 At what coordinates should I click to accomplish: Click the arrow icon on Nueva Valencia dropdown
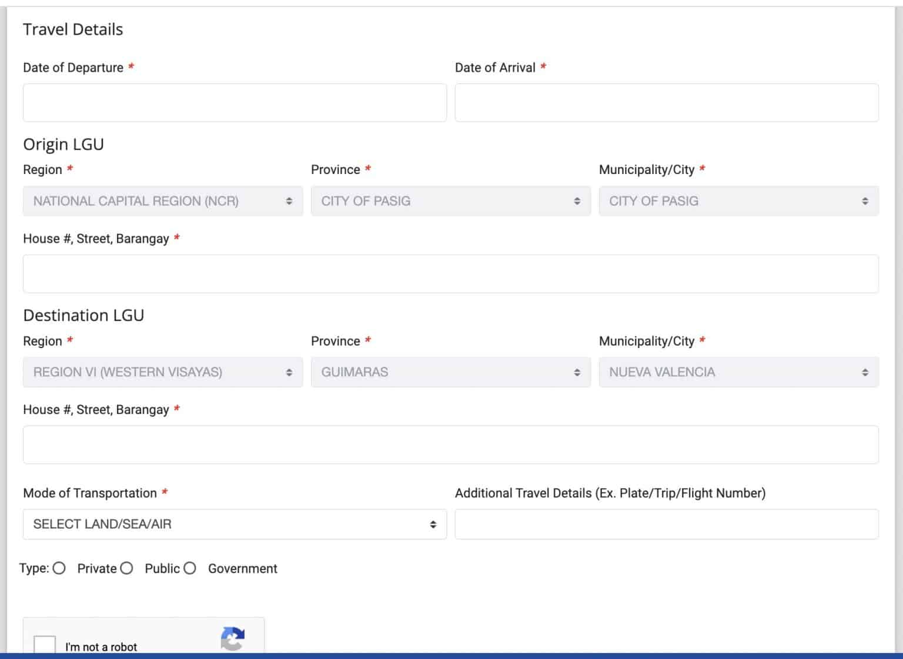[865, 372]
